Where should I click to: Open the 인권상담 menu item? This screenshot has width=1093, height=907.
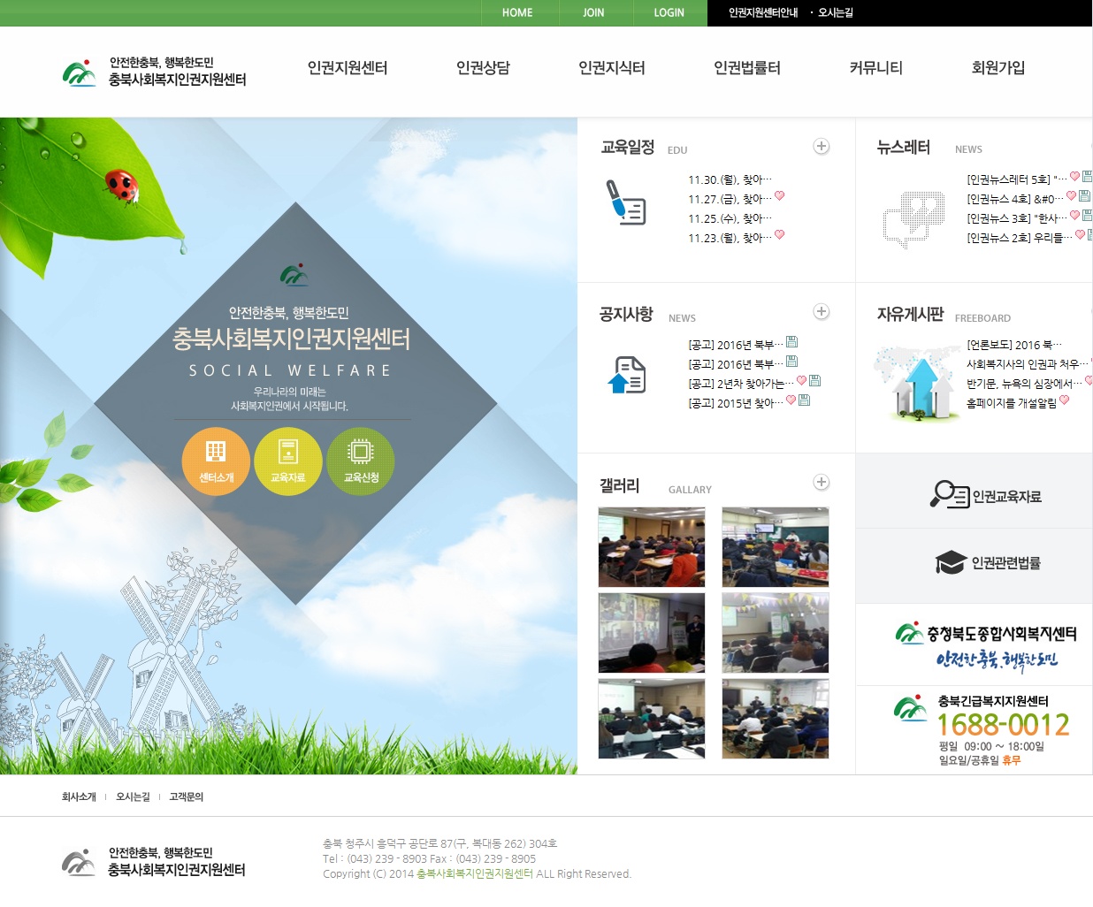pos(483,68)
